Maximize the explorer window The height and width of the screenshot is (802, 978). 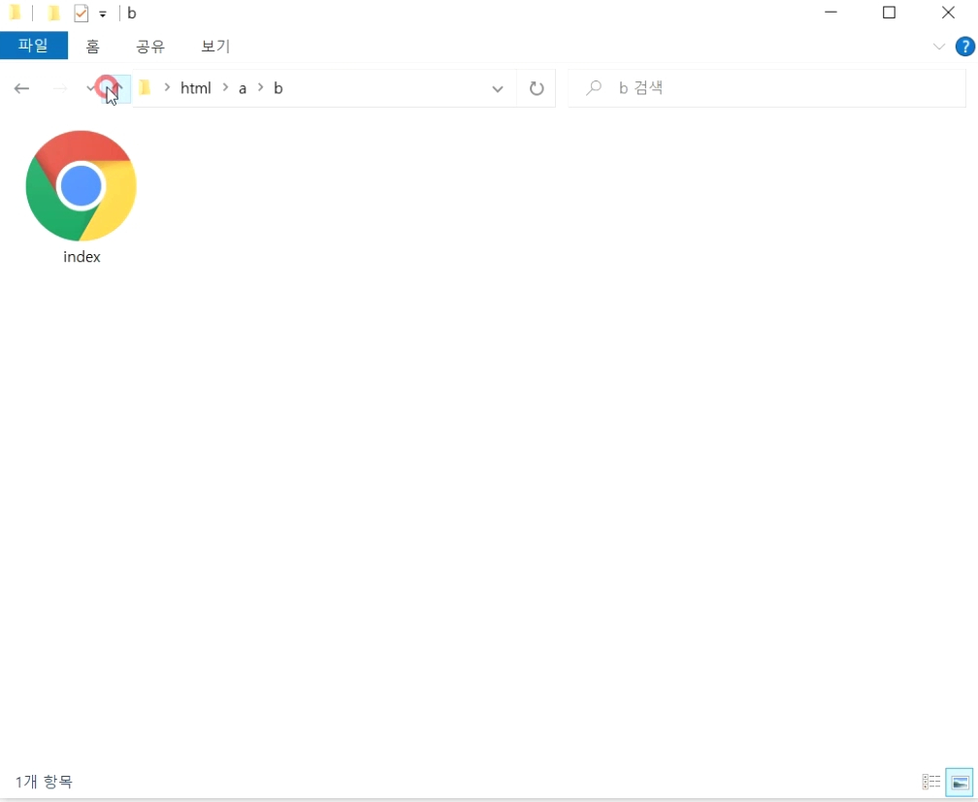(x=890, y=13)
